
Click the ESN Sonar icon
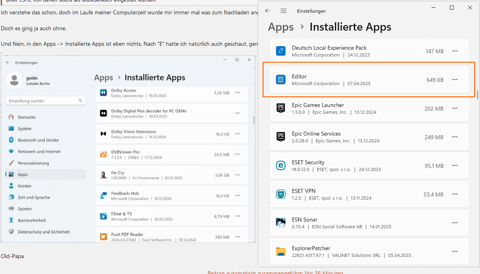281,223
